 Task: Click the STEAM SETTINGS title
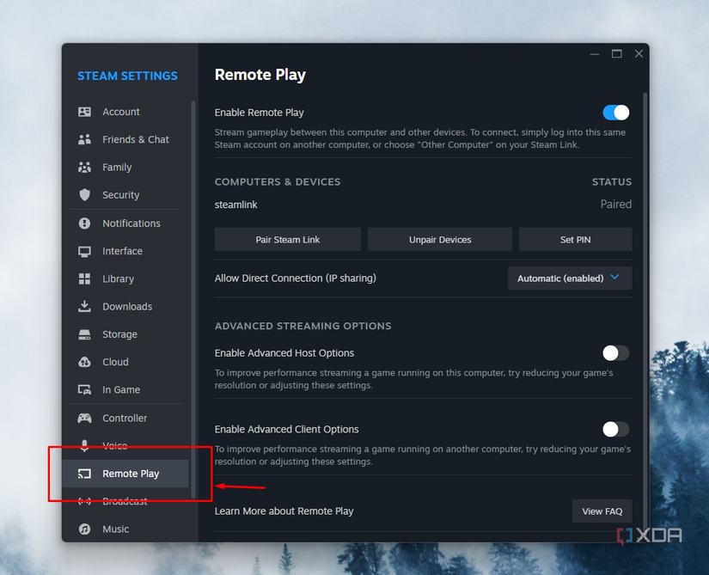127,76
